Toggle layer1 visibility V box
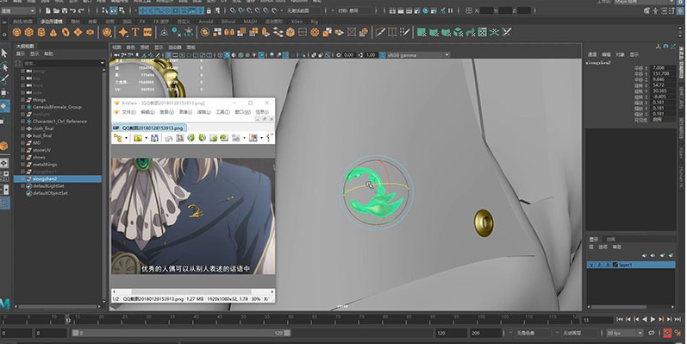 click(592, 265)
